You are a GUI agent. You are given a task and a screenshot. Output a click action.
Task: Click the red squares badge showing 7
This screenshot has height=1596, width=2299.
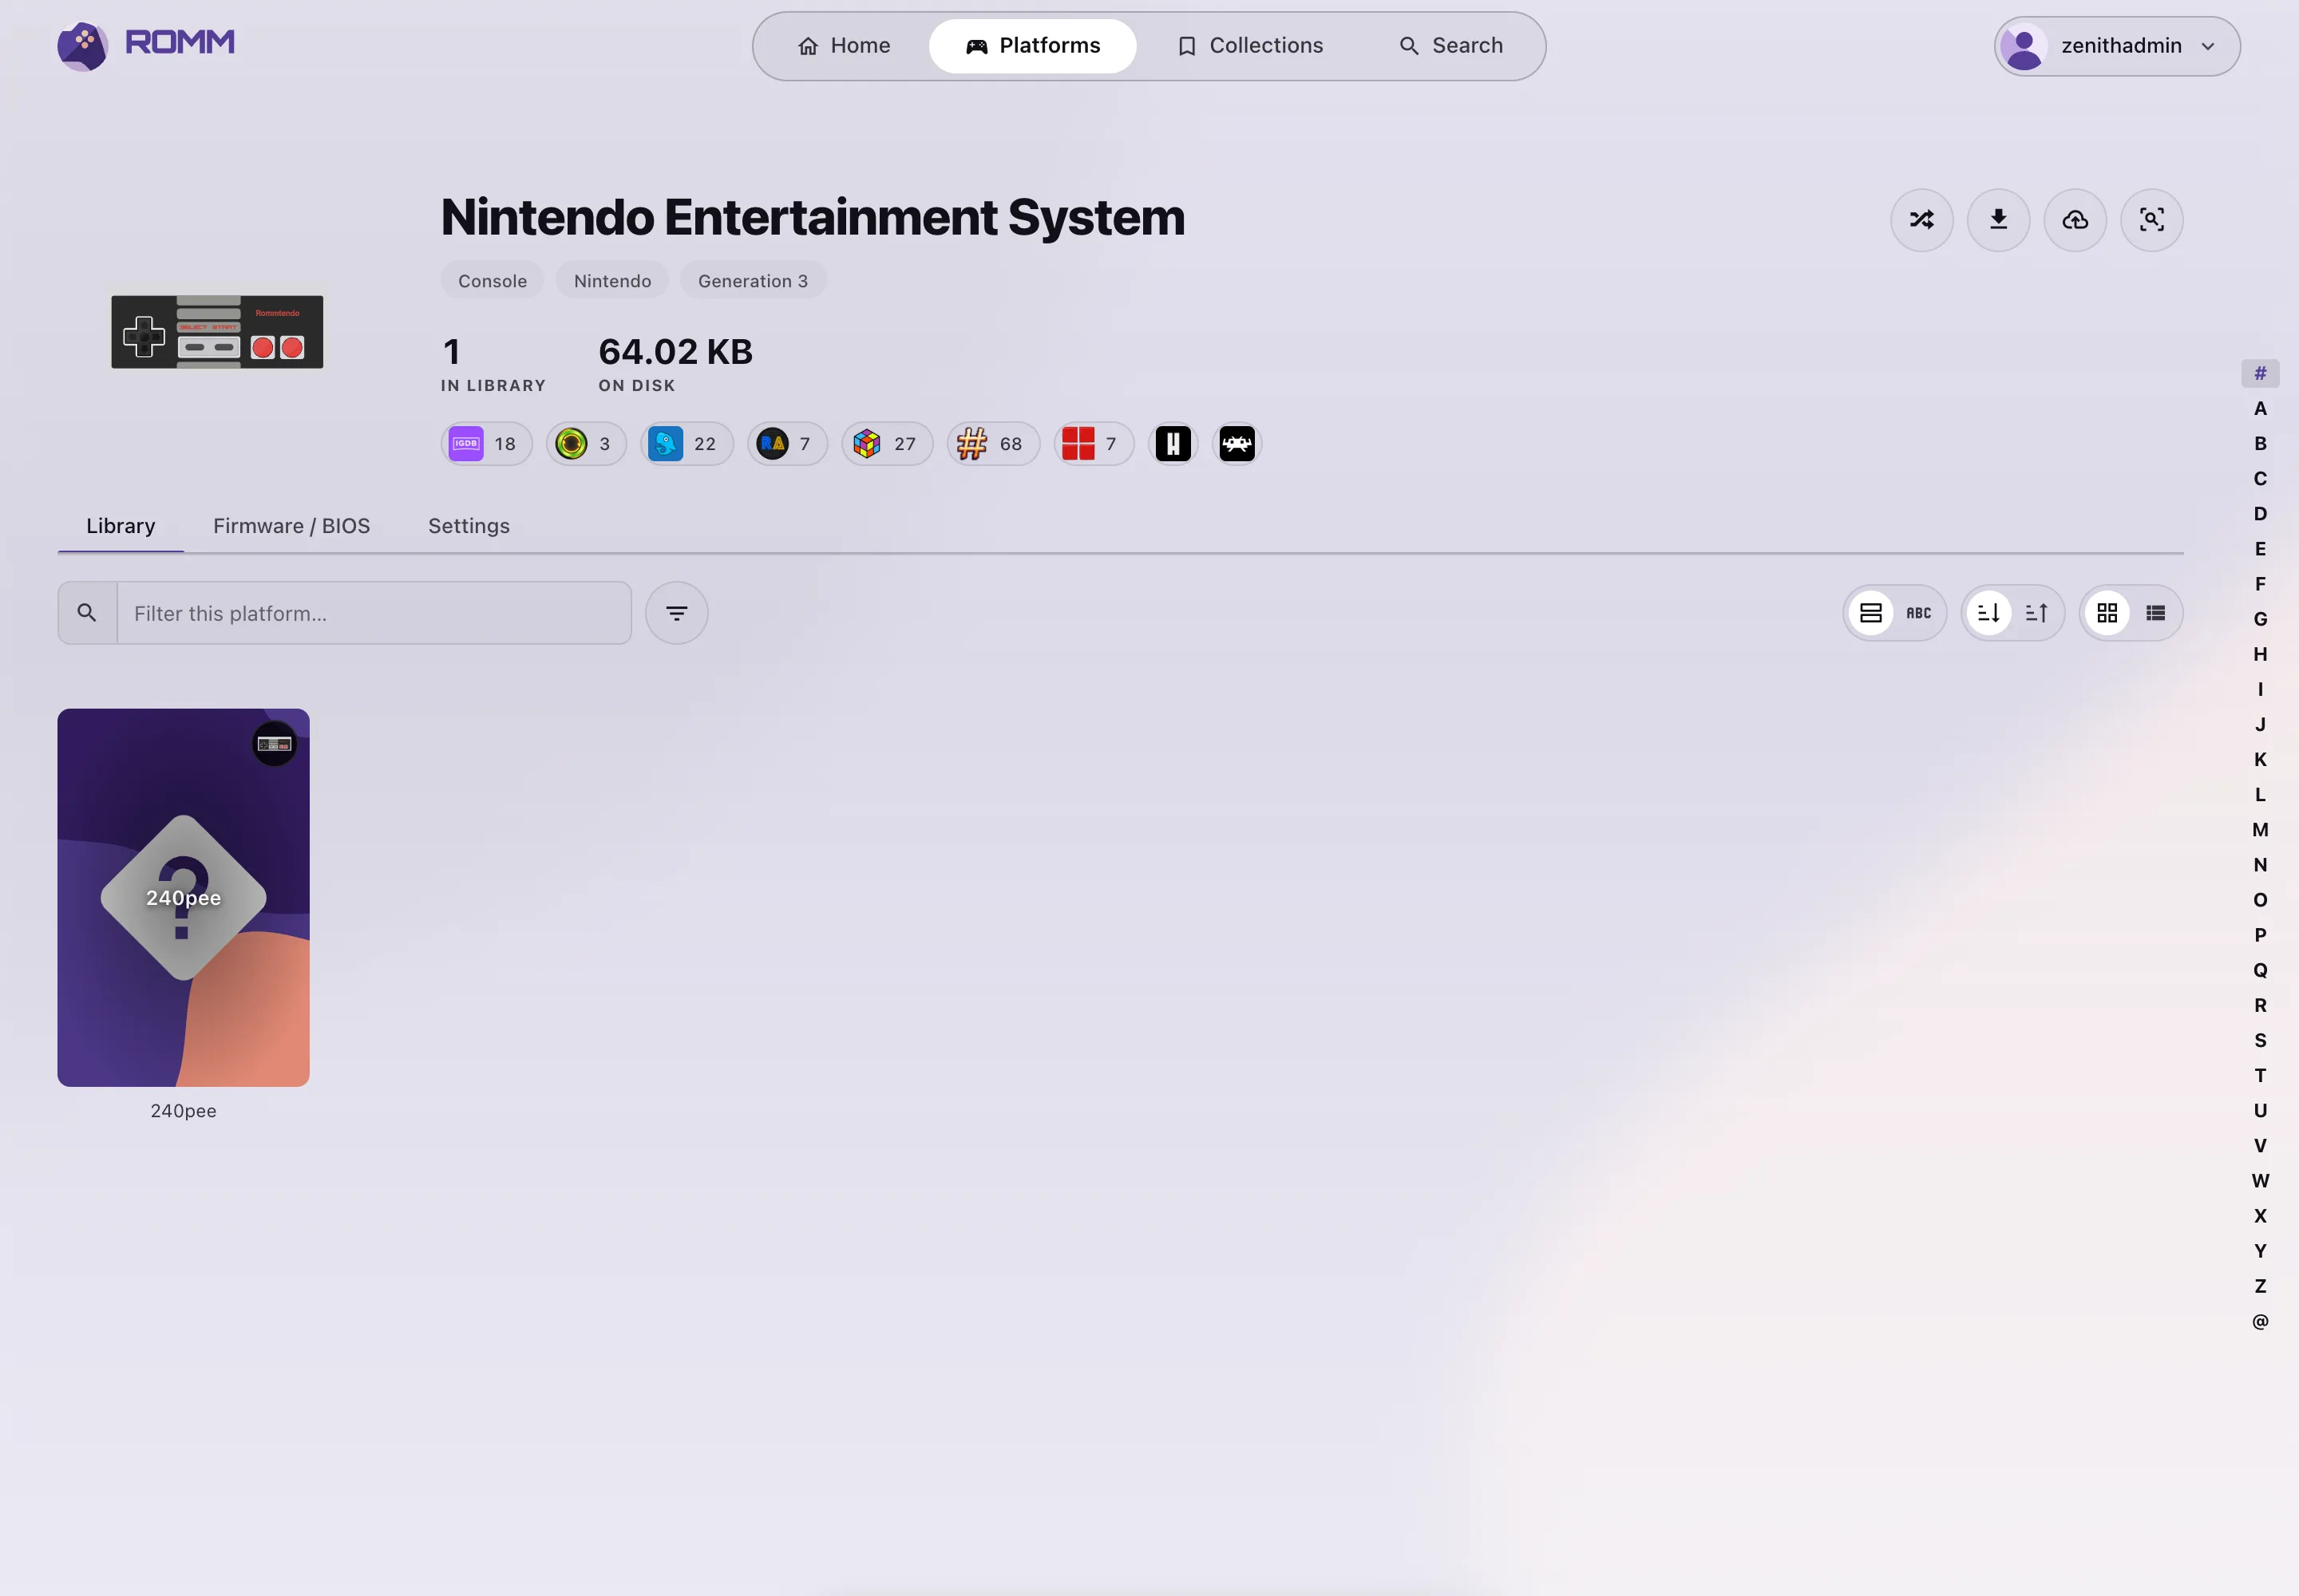[x=1094, y=444]
